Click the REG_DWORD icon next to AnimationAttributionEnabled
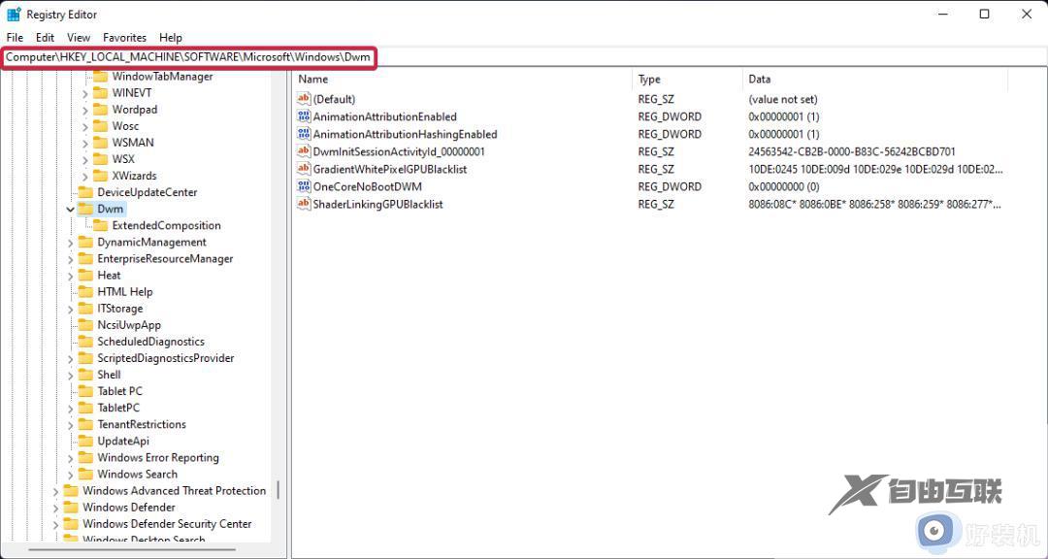The image size is (1048, 559). (x=303, y=116)
